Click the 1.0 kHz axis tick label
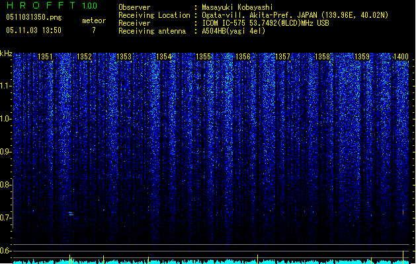This screenshot has height=264, width=416. tap(6, 119)
